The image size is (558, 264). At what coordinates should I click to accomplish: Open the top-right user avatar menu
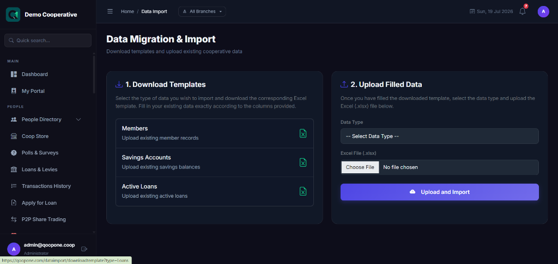543,11
